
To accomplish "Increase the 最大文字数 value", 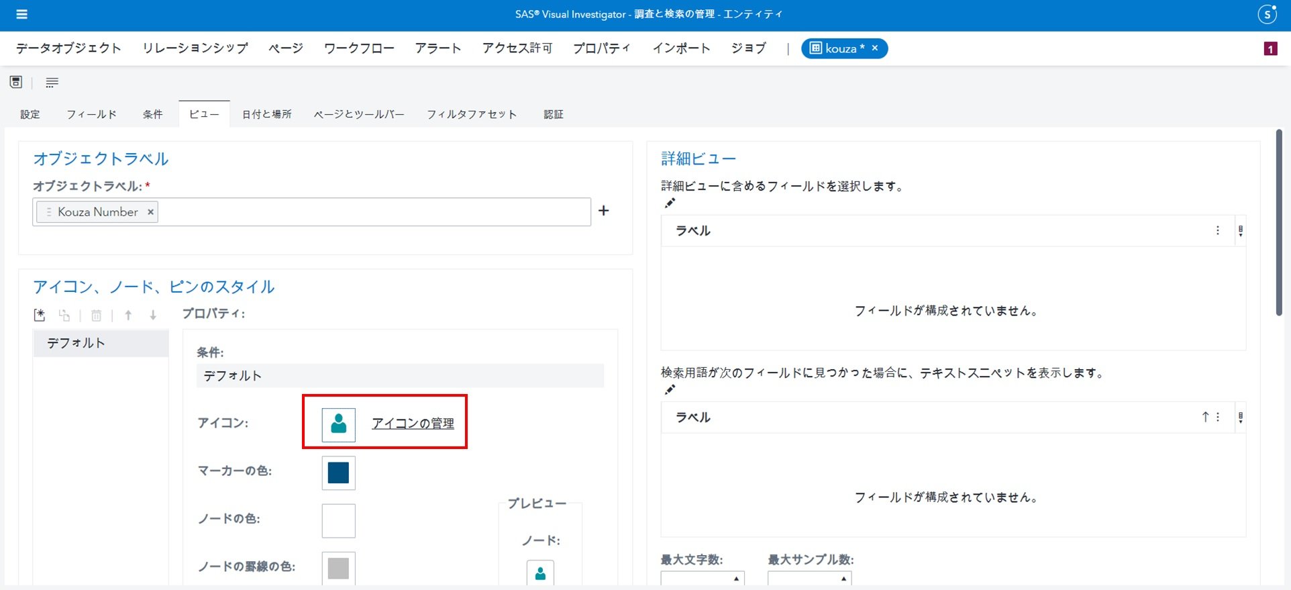I will [736, 578].
